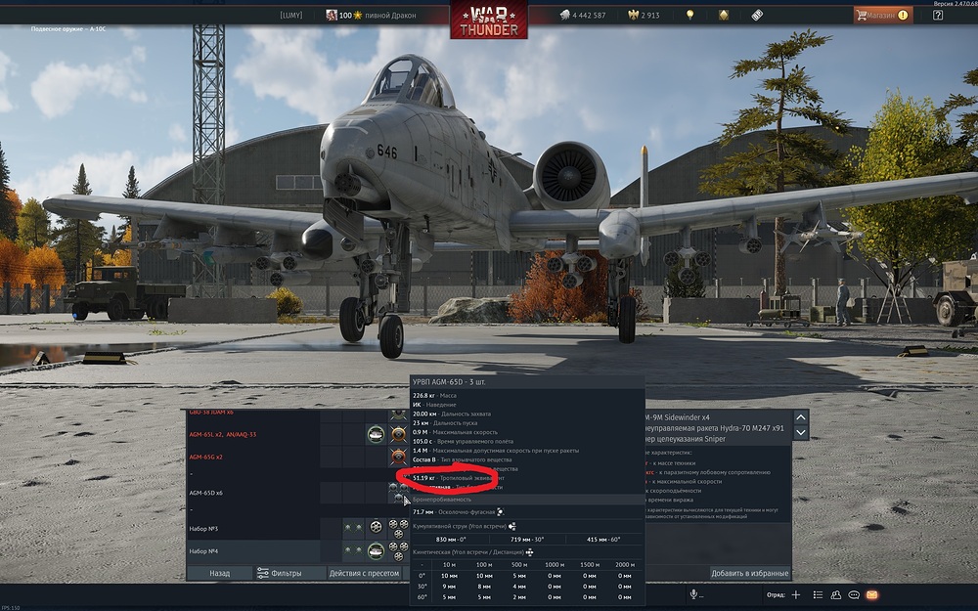Image resolution: width=978 pixels, height=611 pixels.
Task: Open the ticket items inventory icon
Action: tap(757, 15)
